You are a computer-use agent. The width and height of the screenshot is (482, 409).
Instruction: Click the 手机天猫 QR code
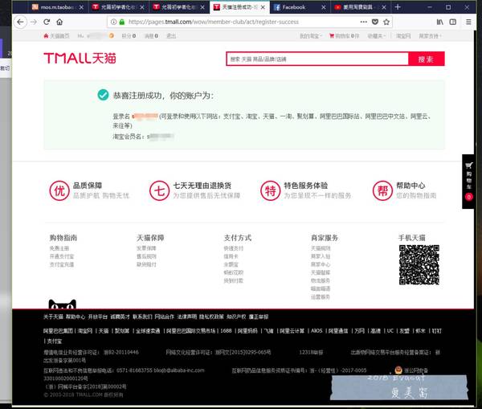(x=419, y=265)
